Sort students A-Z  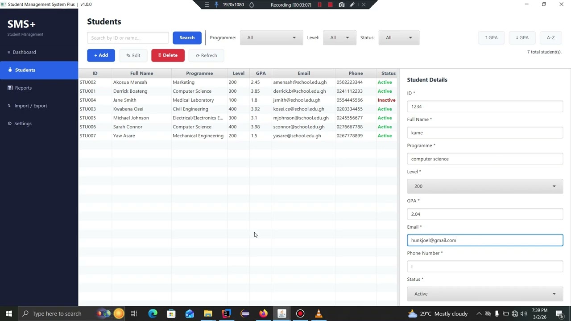point(550,38)
